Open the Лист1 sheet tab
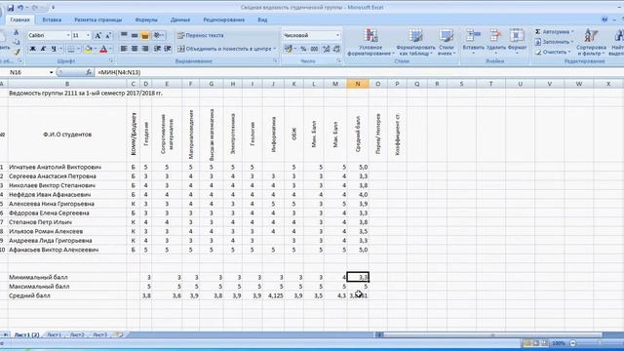Screen dimensions: 624x351 point(55,334)
